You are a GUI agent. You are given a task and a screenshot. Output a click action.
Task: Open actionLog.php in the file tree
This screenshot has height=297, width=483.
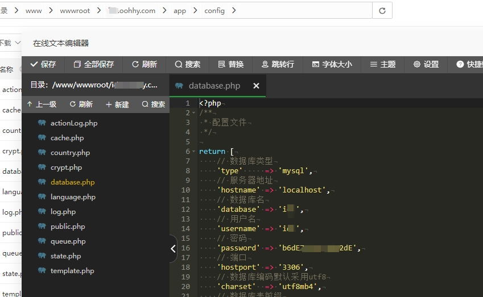(x=74, y=123)
